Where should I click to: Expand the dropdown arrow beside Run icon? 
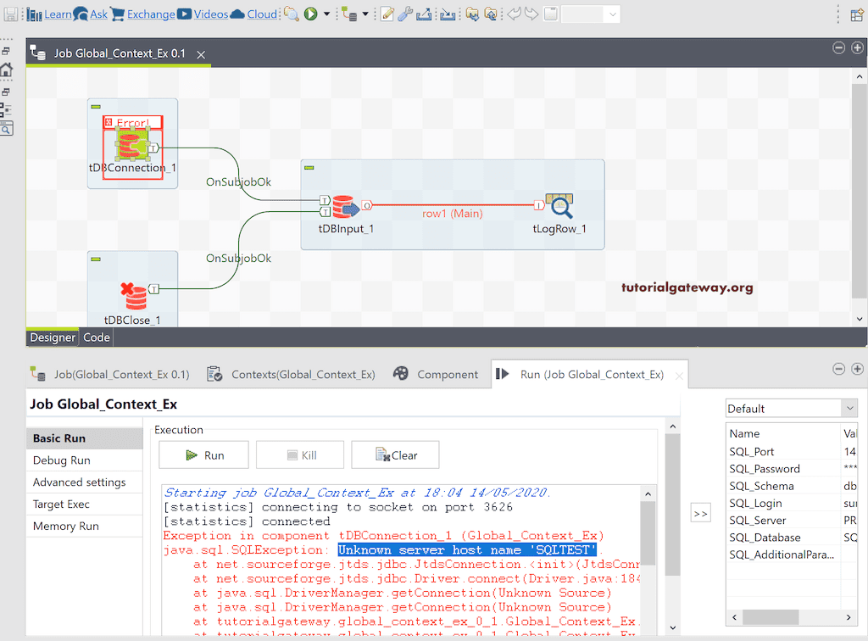click(326, 14)
